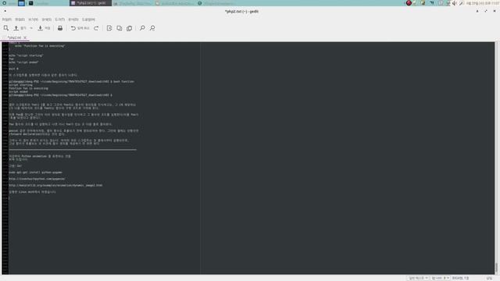Click the find magnifier toolbar icon

[x=142, y=28]
